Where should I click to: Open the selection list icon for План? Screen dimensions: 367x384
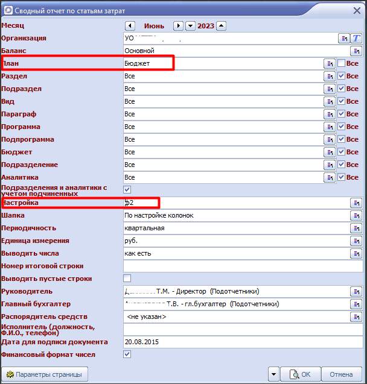pos(330,63)
